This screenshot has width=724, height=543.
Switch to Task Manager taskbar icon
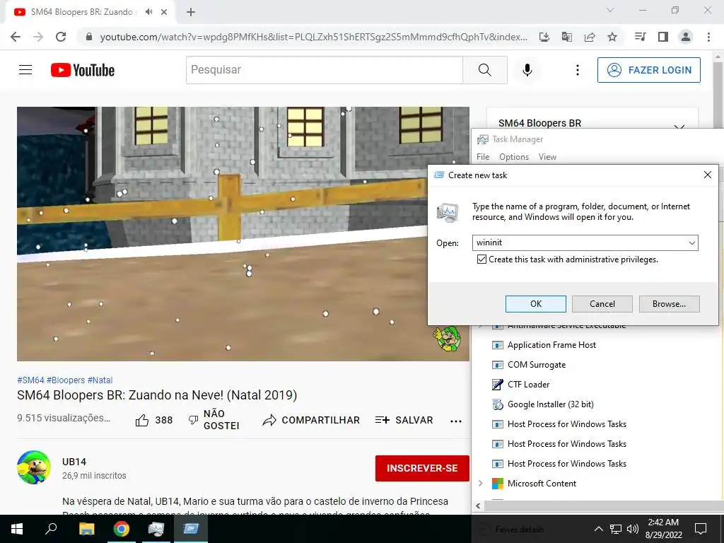coord(156,529)
